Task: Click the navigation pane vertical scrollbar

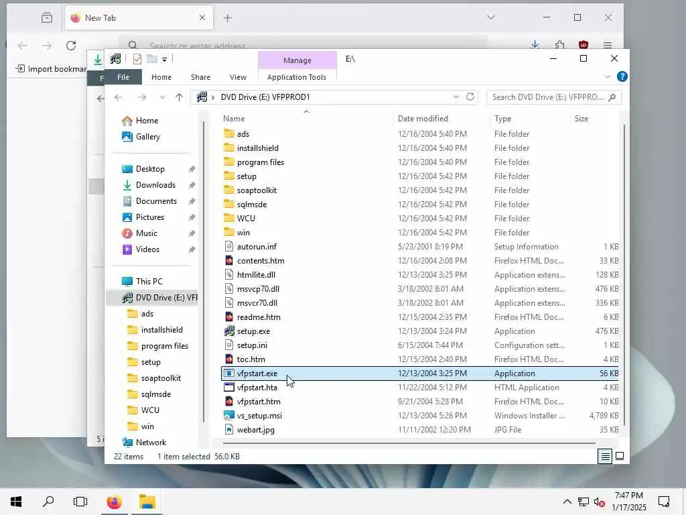Action: (204, 272)
